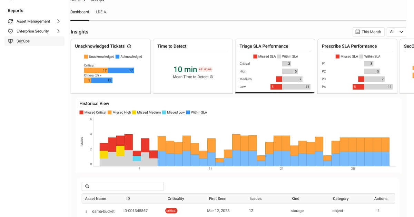414x217 pixels.
Task: Toggle the Missed Medium legend swatch
Action: [x=134, y=113]
